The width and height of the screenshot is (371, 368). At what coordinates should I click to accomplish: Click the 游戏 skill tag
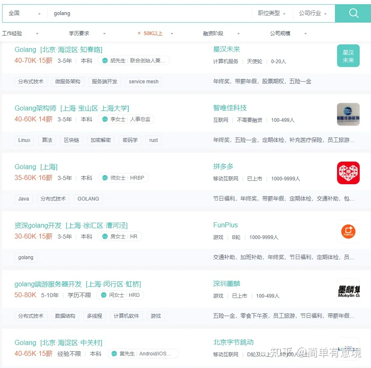(156, 316)
